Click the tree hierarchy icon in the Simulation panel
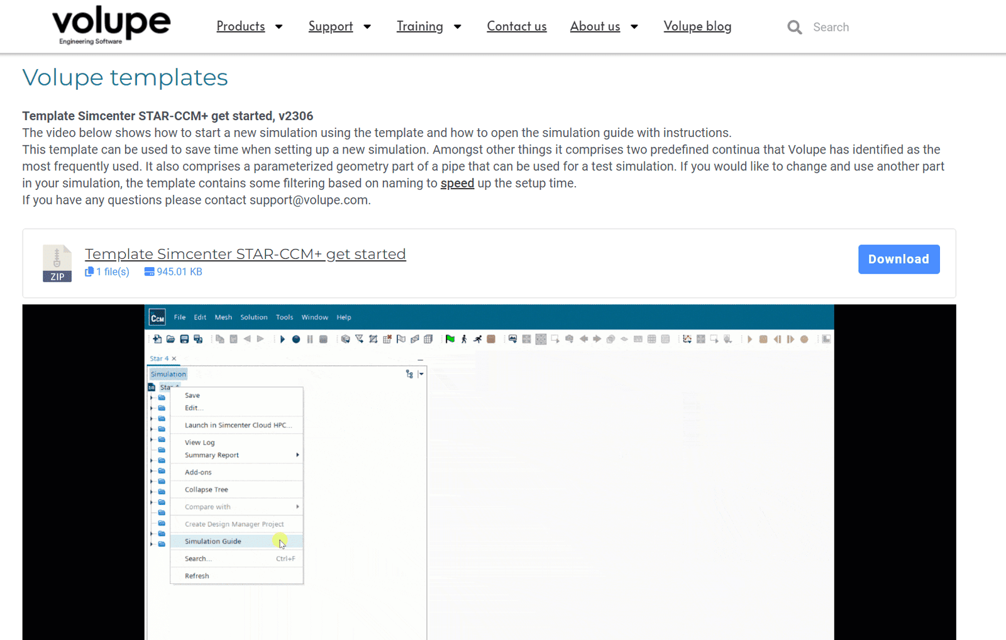 [x=409, y=374]
